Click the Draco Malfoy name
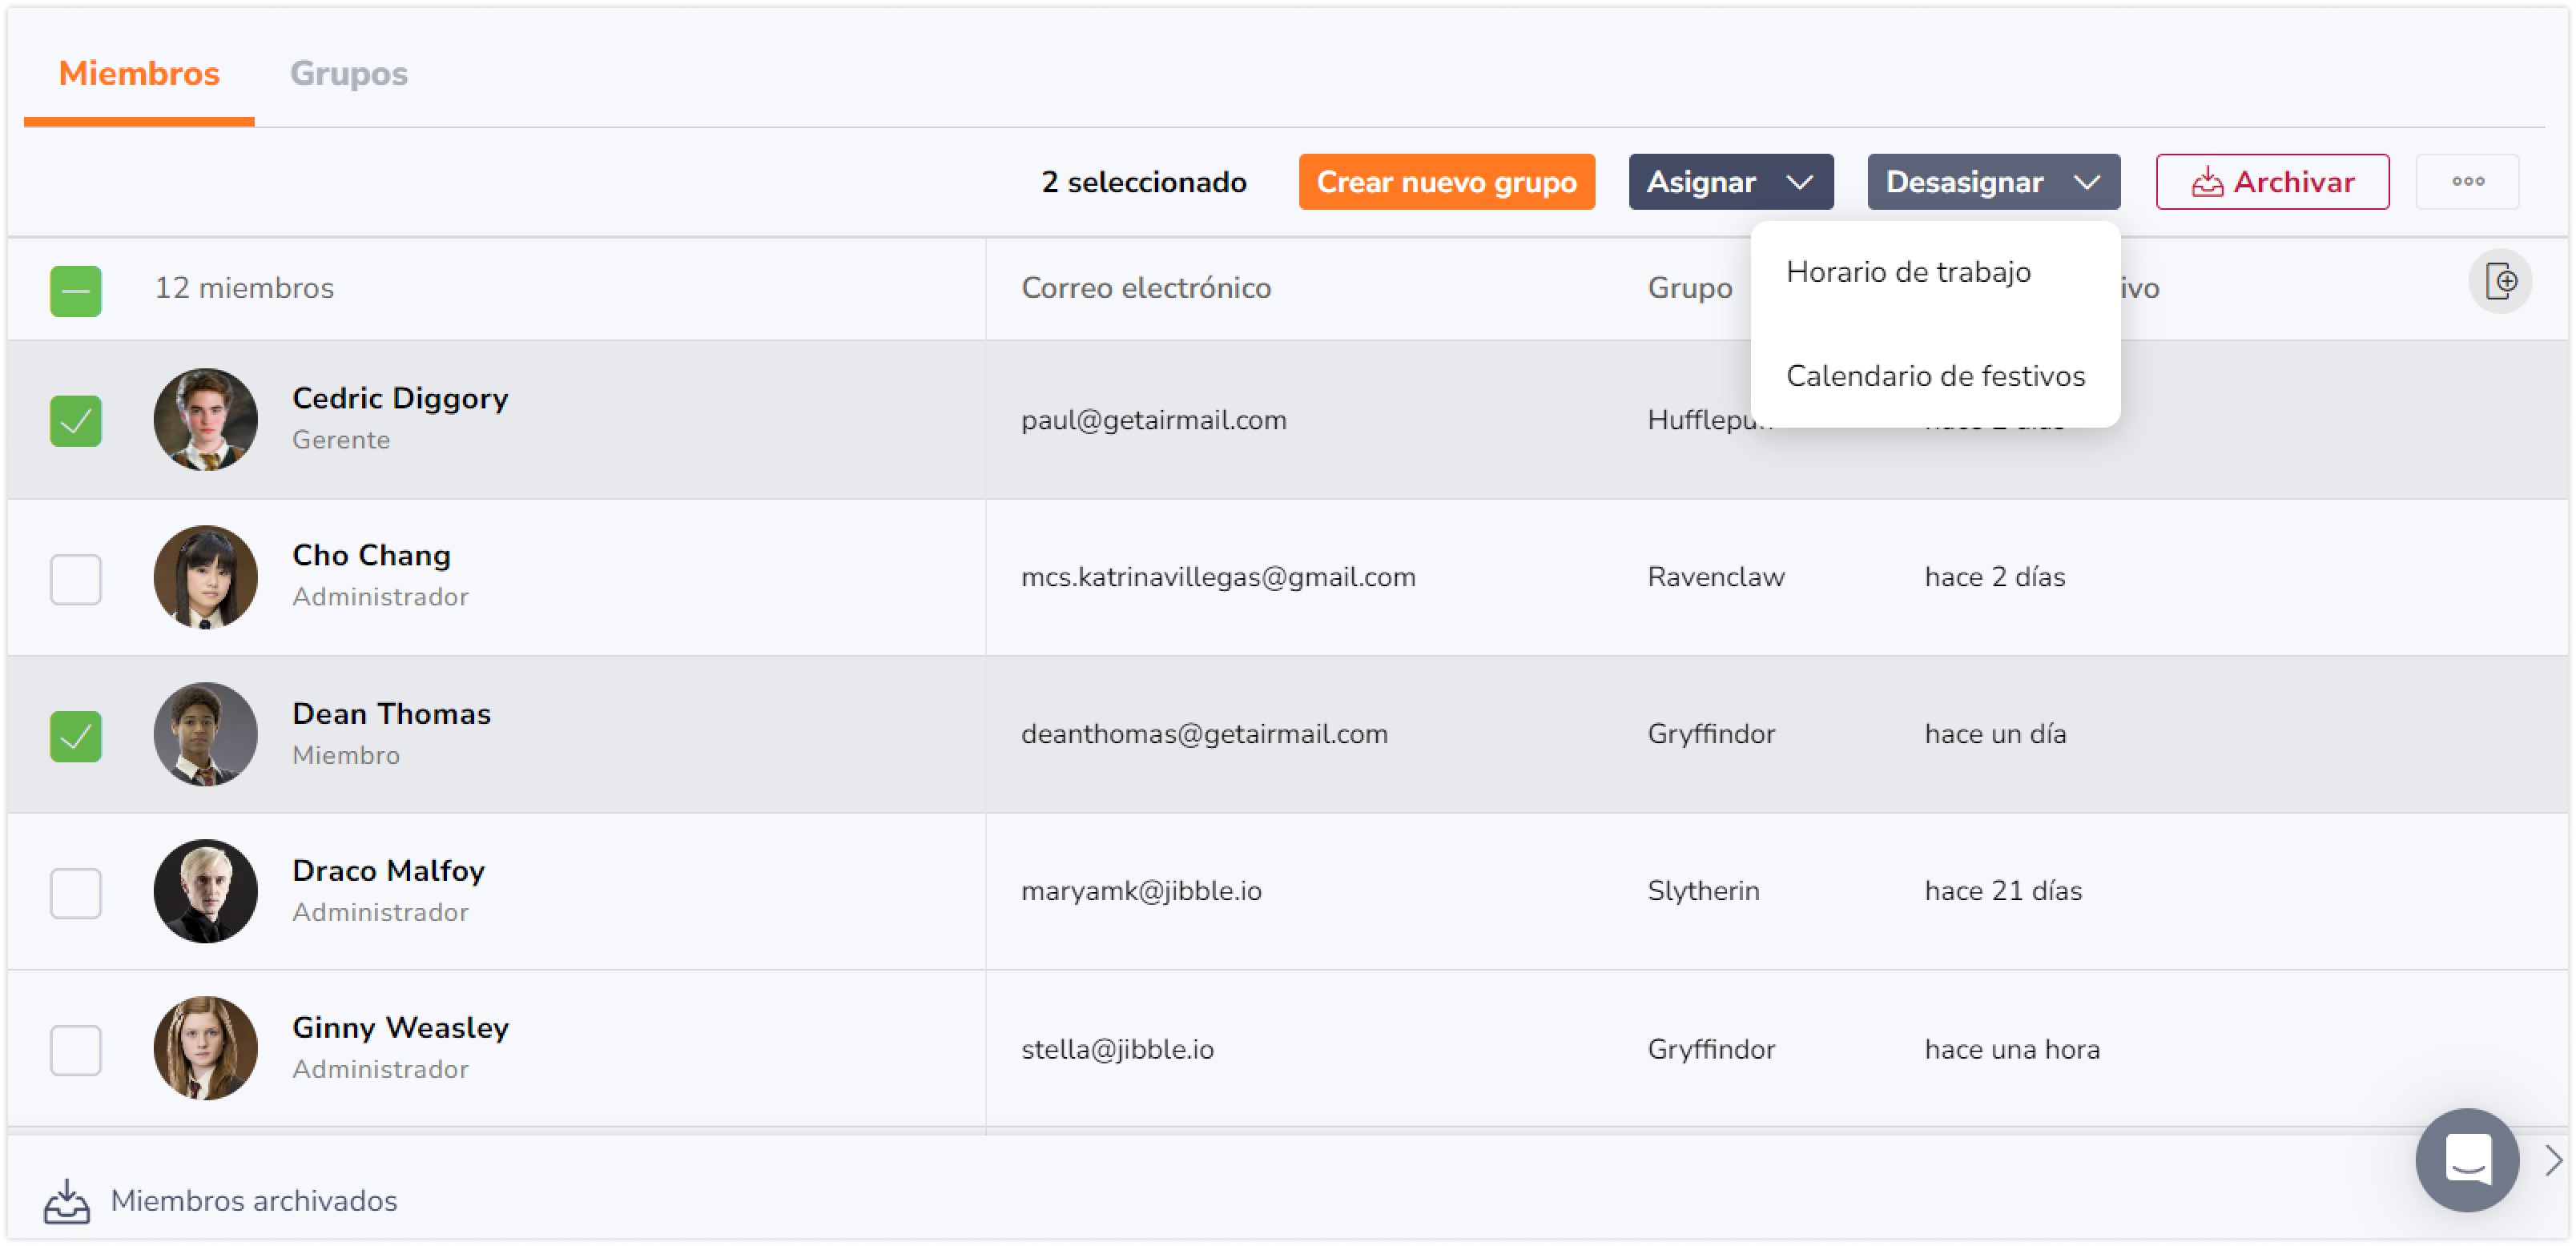The width and height of the screenshot is (2576, 1246). (388, 870)
